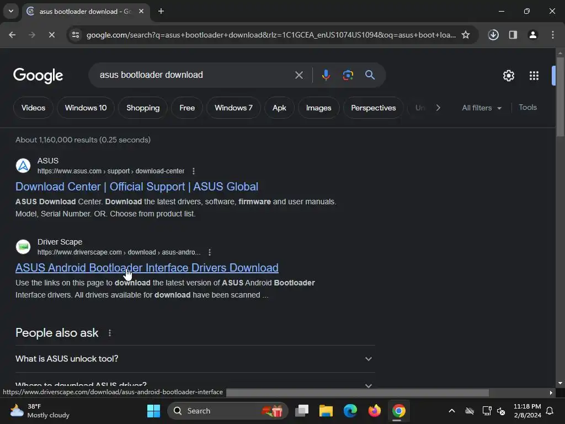This screenshot has height=424, width=565.
Task: Filter results by Images
Action: tap(318, 108)
